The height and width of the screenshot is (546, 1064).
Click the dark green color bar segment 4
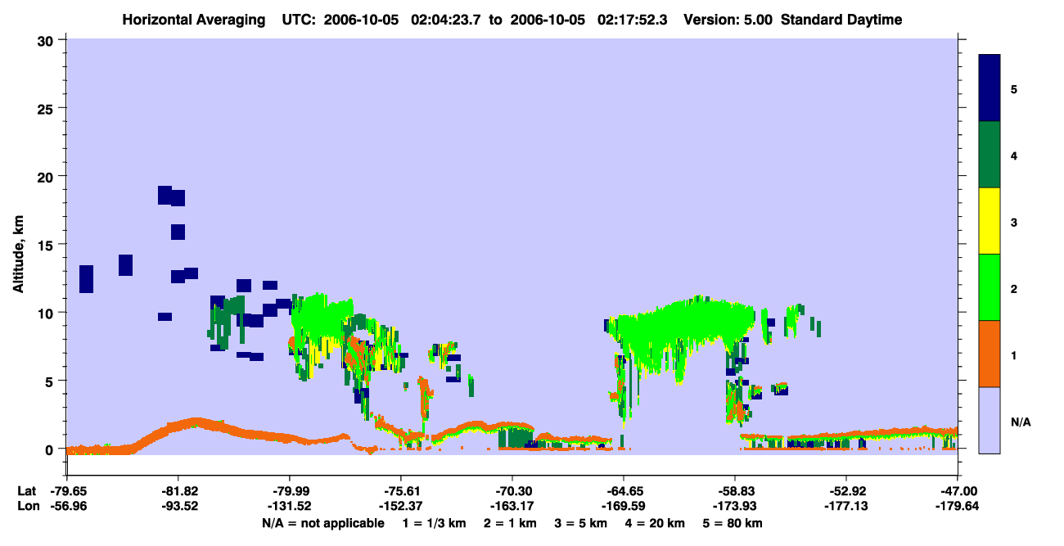pos(990,155)
